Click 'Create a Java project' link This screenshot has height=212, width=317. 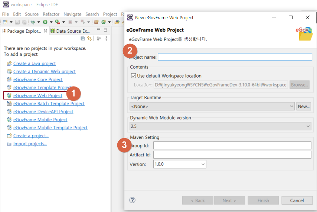pyautogui.click(x=35, y=63)
